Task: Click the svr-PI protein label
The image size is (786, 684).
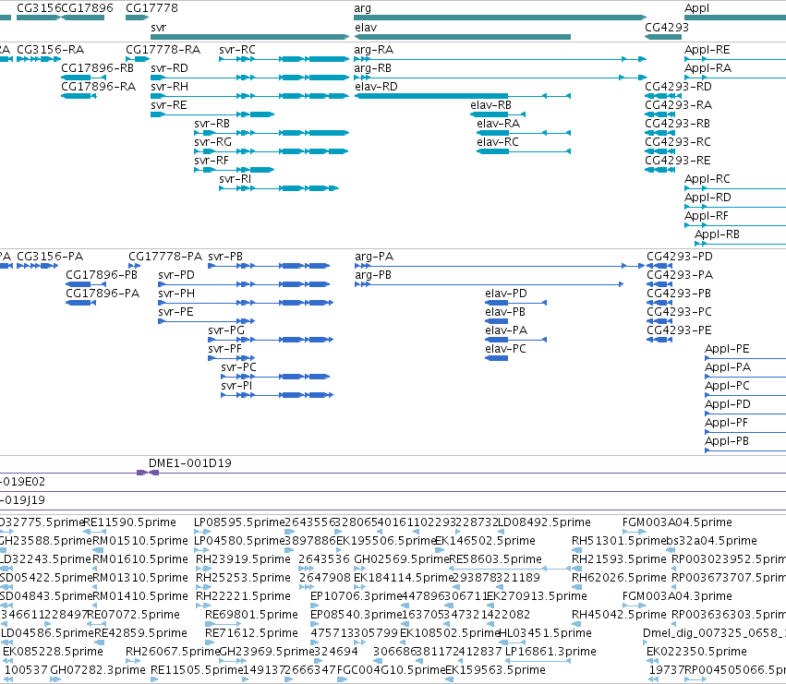Action: 236,386
